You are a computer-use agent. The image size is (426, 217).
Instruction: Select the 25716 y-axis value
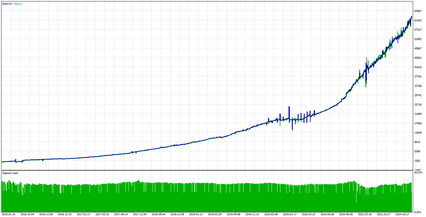(x=418, y=104)
